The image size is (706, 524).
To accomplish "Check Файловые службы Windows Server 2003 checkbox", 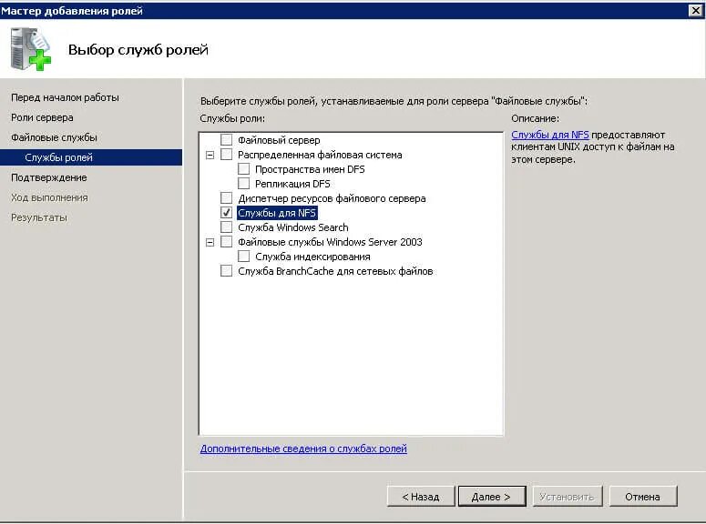I will click(227, 242).
